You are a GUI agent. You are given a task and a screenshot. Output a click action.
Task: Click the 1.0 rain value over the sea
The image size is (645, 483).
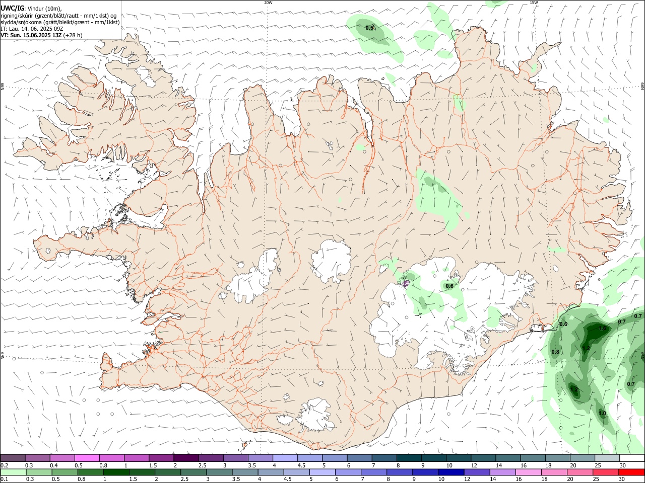pyautogui.click(x=602, y=414)
